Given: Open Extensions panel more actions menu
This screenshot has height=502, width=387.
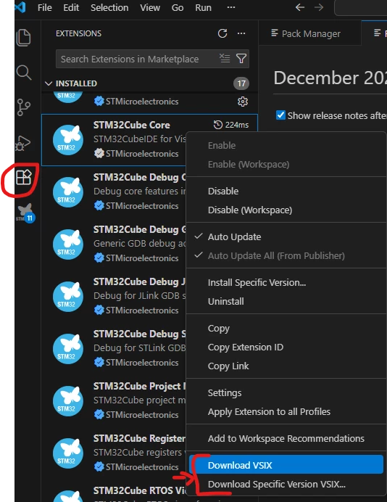Looking at the screenshot, I should click(x=241, y=33).
